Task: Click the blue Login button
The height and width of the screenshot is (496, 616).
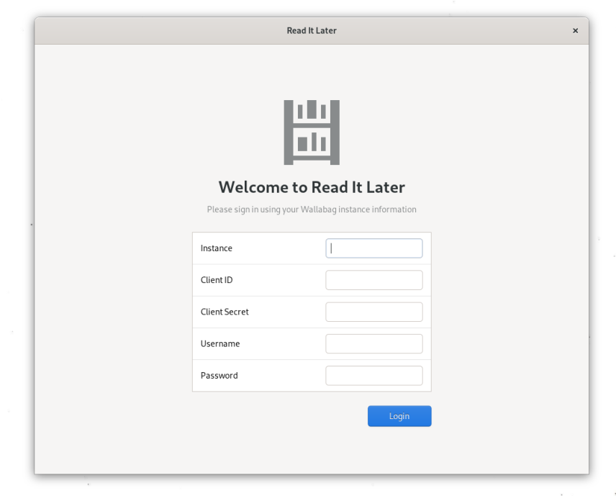Action: click(399, 416)
